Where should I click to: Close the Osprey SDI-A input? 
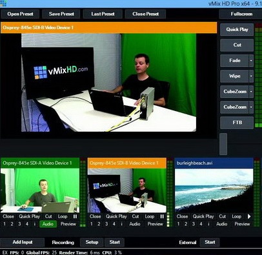(x=8, y=216)
